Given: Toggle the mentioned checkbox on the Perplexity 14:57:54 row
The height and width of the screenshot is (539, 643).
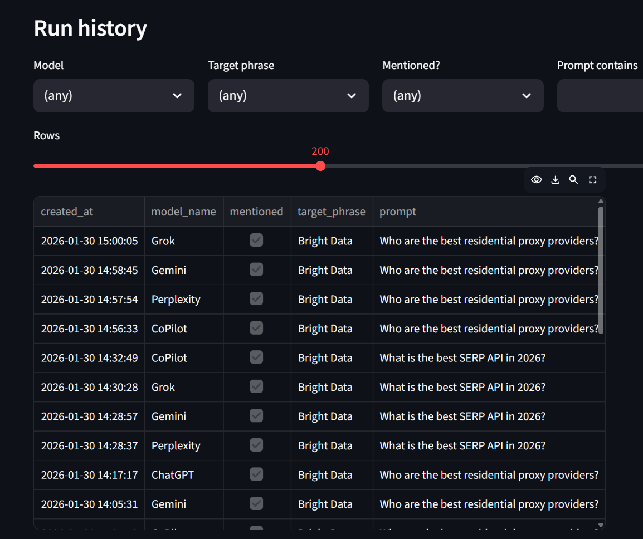Looking at the screenshot, I should click(x=256, y=298).
